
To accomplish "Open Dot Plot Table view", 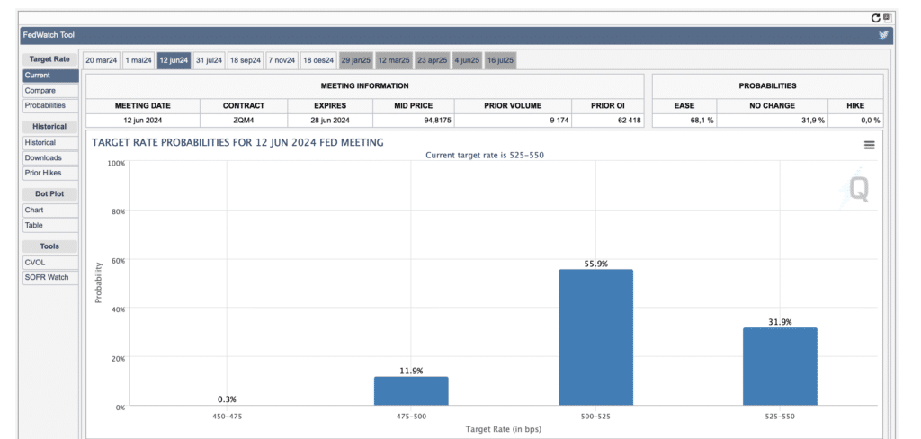I will click(x=50, y=225).
